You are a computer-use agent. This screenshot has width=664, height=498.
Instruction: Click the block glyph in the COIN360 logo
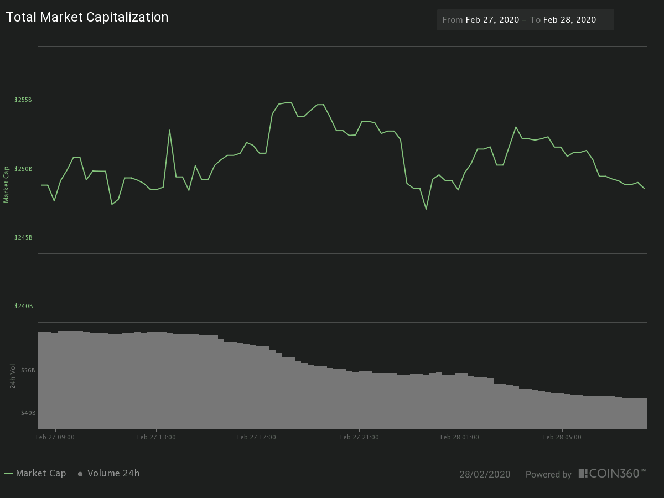583,473
